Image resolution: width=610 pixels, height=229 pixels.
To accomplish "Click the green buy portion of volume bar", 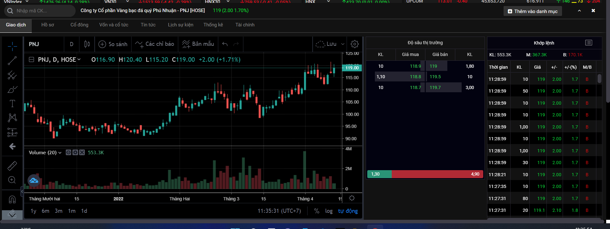I will click(x=380, y=174).
